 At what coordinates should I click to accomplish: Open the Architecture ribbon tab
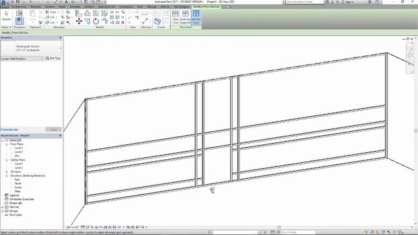tap(19, 7)
